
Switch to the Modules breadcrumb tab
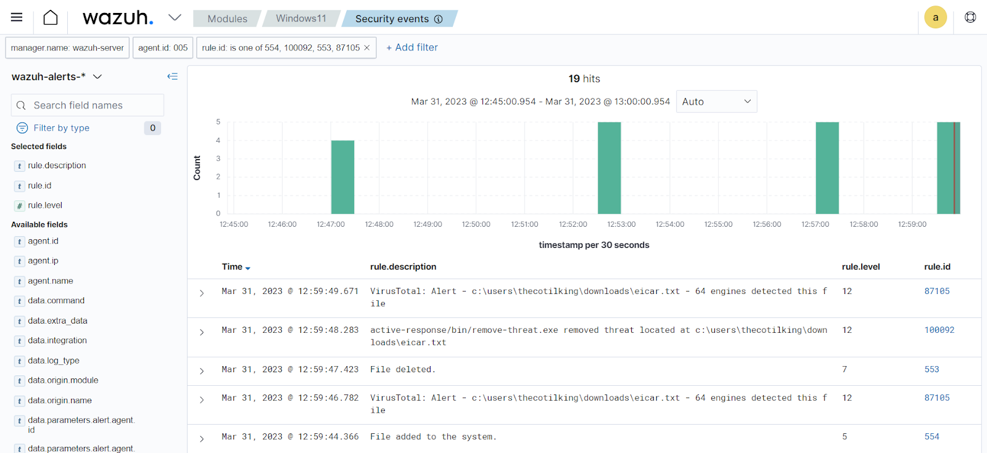click(227, 18)
